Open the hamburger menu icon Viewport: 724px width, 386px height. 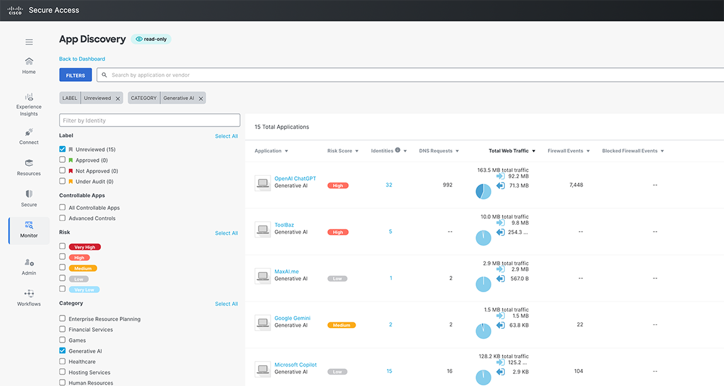29,42
